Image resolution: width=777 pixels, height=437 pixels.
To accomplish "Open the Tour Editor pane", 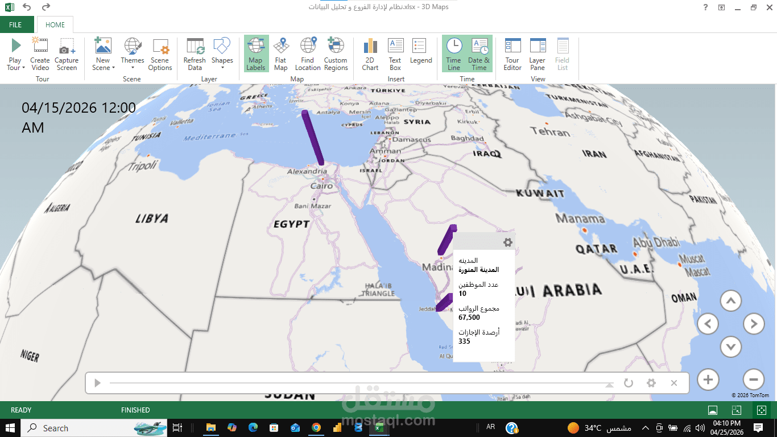I will (x=513, y=53).
